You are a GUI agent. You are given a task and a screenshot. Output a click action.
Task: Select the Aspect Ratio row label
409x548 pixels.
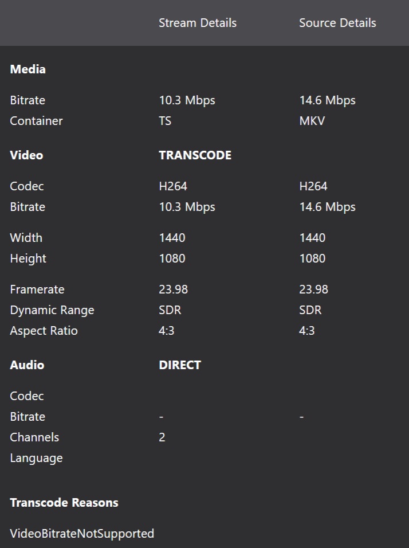pyautogui.click(x=44, y=331)
